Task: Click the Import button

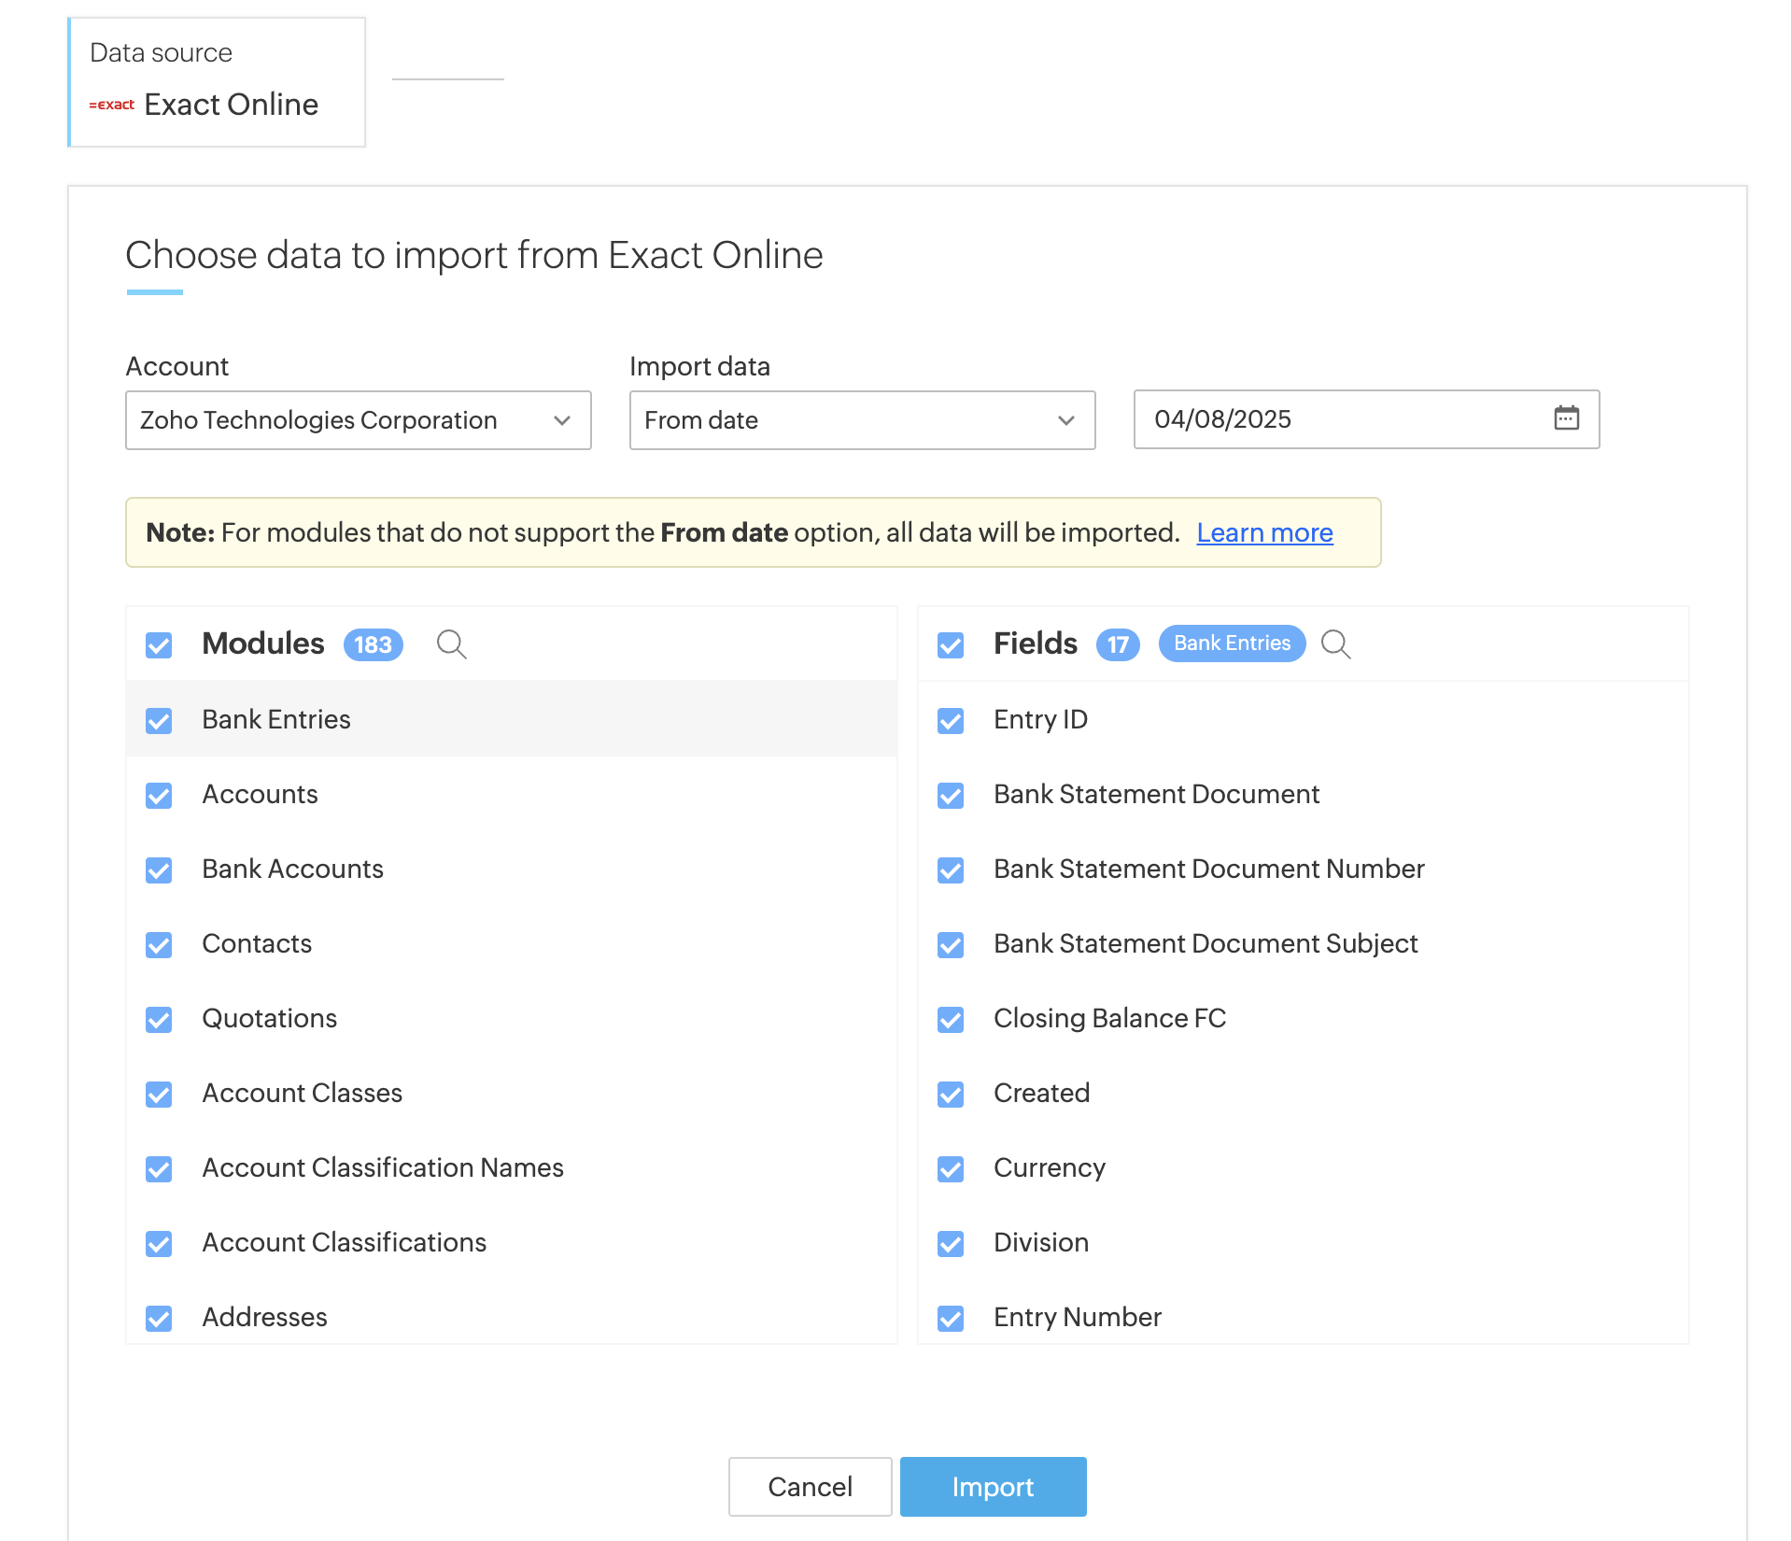Action: [992, 1487]
